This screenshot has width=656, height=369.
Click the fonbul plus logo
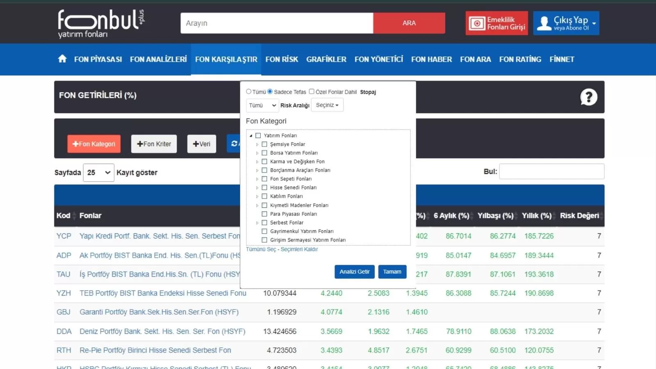click(x=101, y=24)
